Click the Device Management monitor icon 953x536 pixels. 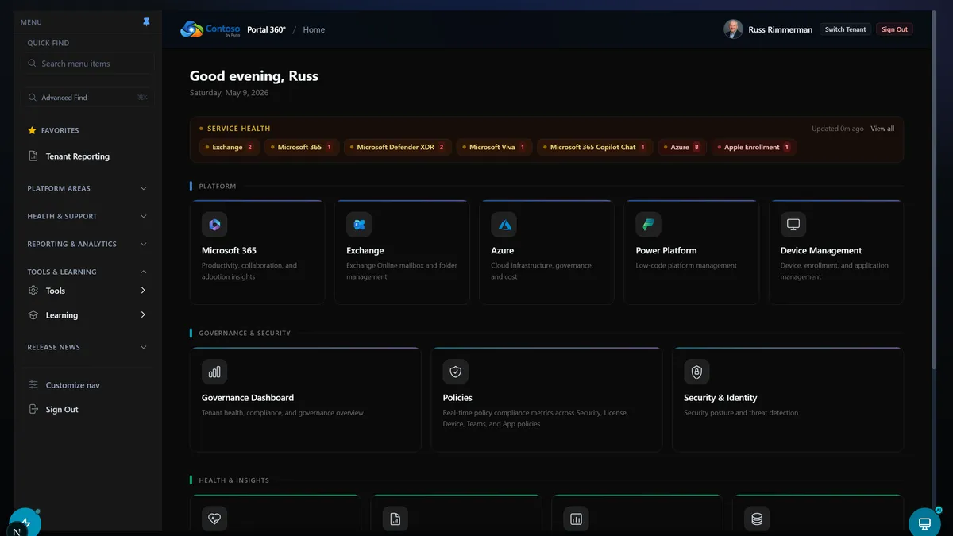(793, 225)
